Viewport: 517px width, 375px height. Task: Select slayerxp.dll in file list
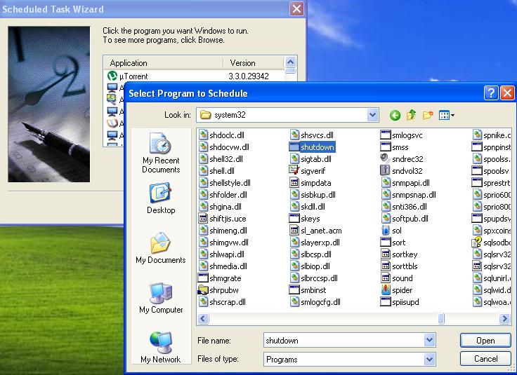[x=315, y=243]
